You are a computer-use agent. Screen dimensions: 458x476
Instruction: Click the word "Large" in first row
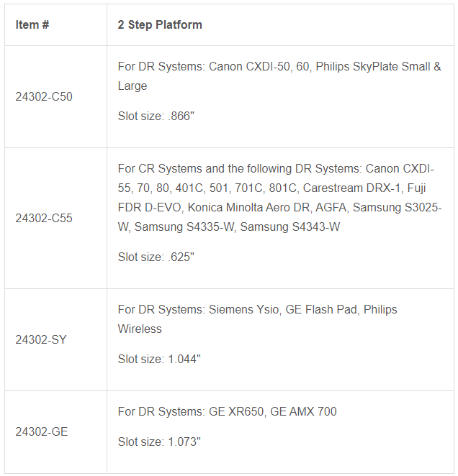click(x=133, y=86)
